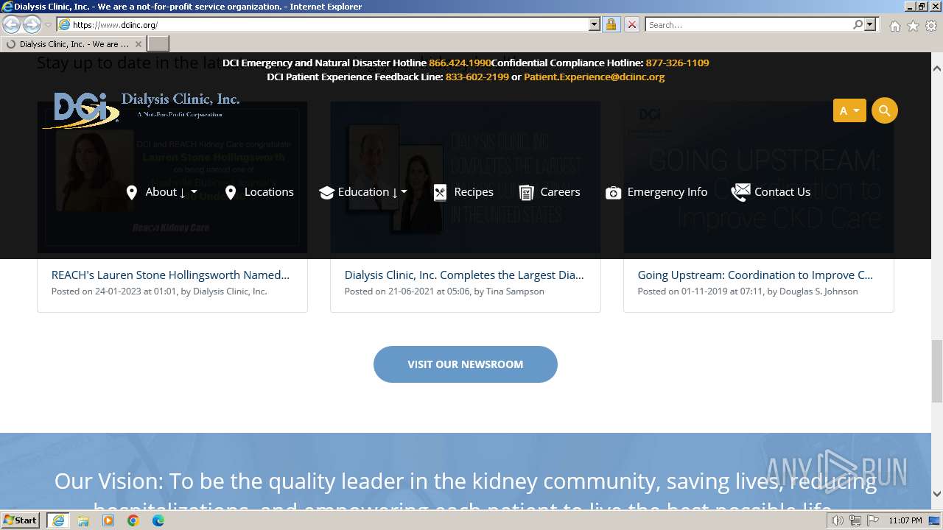
Task: Click the volume speaker tray icon
Action: (838, 520)
